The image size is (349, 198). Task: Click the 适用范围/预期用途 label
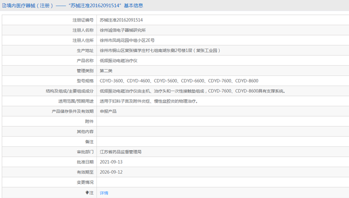pos(76,101)
